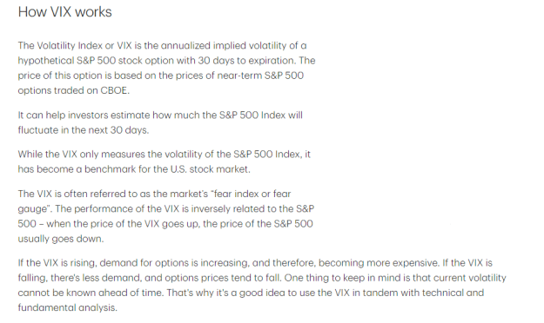Click the line "While the VIX only measures"

(x=165, y=154)
